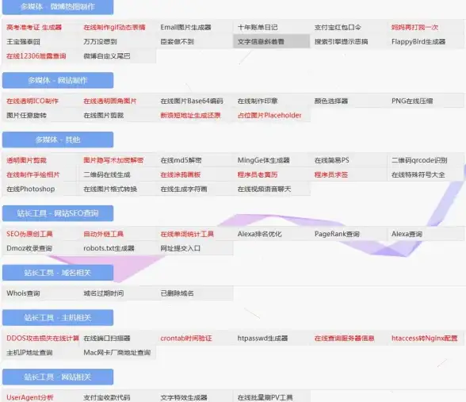Open Email图片生成器 link
Viewport: 466px width, 402px height.
pyautogui.click(x=185, y=27)
